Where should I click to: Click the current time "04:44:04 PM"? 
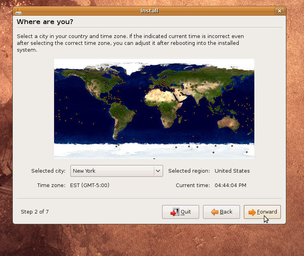coord(230,185)
